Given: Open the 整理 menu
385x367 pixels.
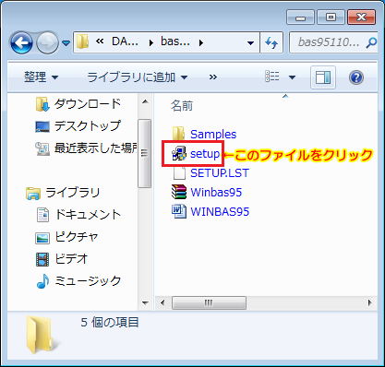Looking at the screenshot, I should pyautogui.click(x=41, y=77).
